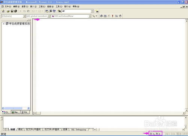Switch to the ResourceView tab
The width and height of the screenshot is (188, 136).
(x=15, y=112)
